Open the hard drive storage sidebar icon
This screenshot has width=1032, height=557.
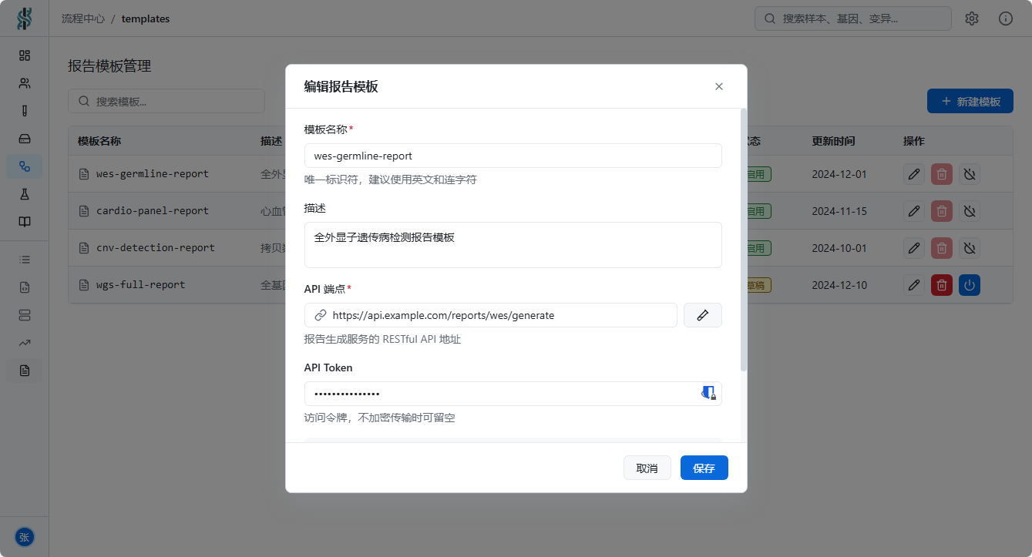[25, 139]
